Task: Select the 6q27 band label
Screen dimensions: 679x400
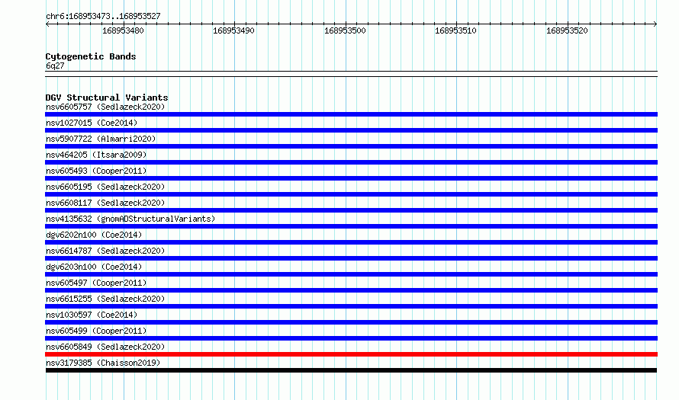Action: 55,66
